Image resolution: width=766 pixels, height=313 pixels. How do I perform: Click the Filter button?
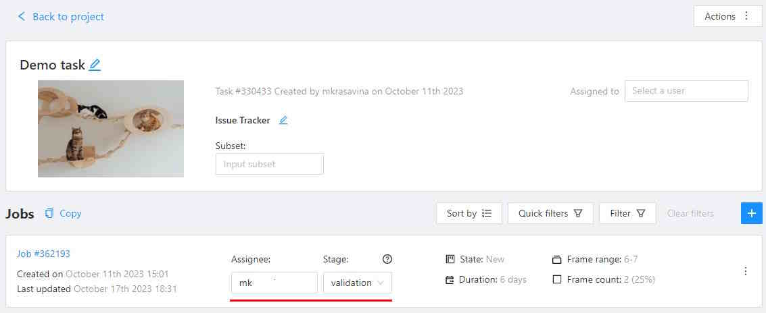point(627,213)
